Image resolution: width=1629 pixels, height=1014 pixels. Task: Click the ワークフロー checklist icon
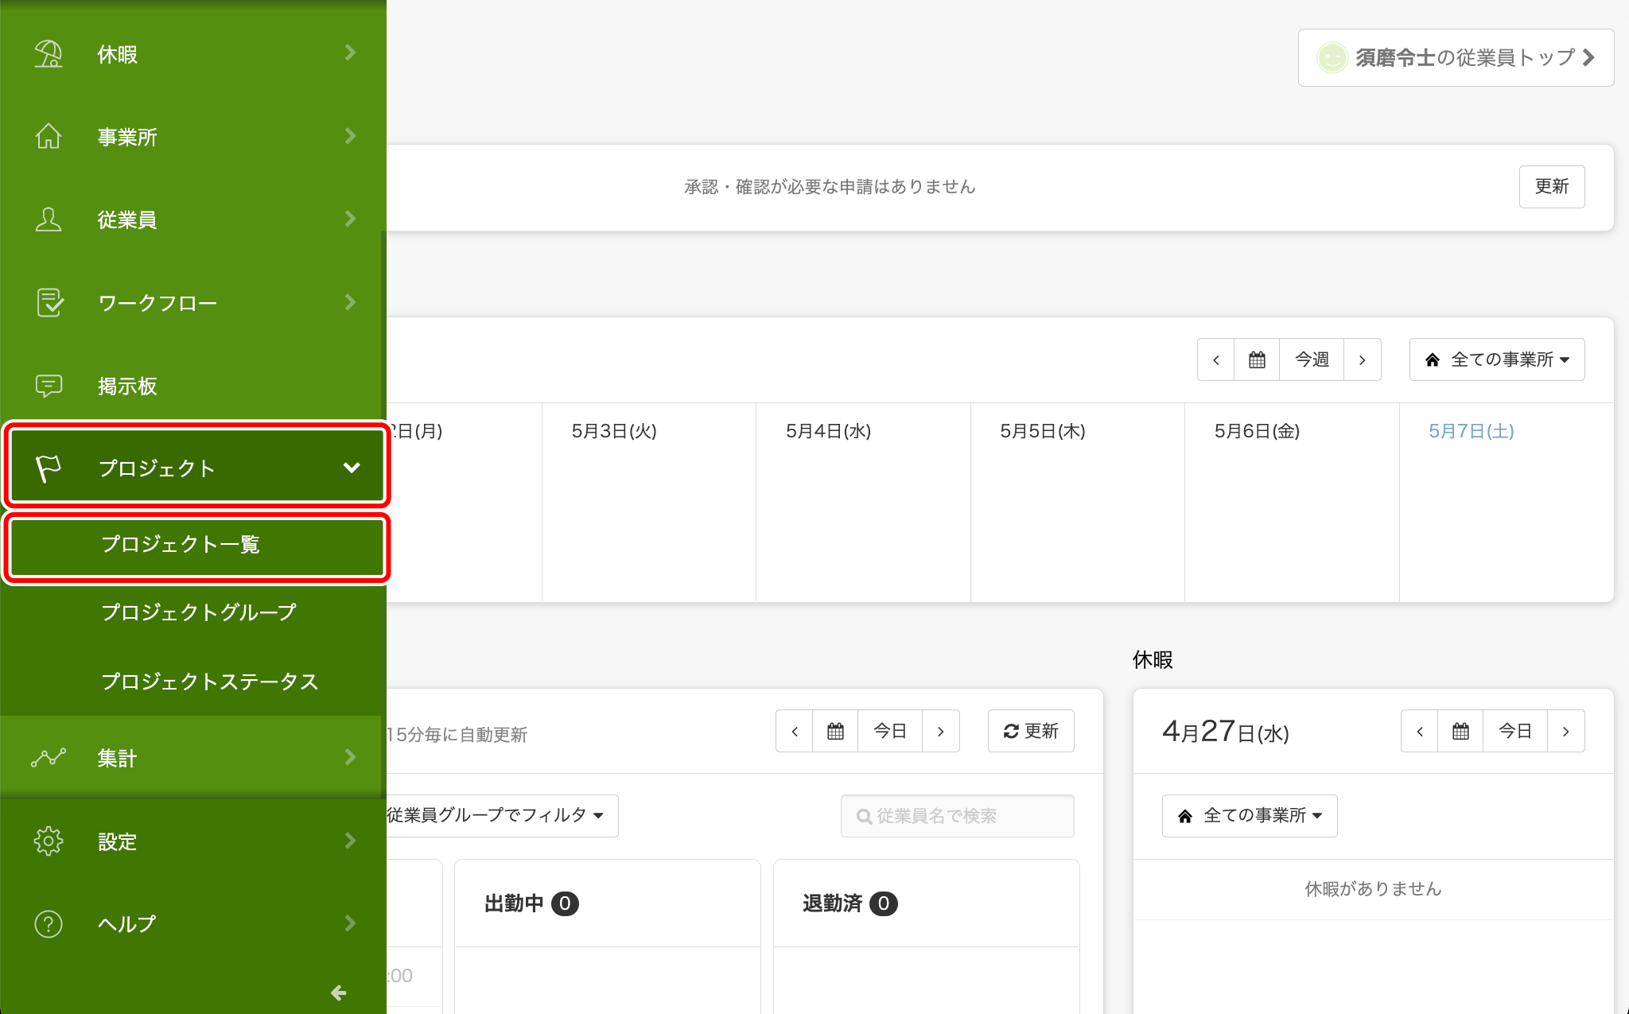tap(49, 302)
